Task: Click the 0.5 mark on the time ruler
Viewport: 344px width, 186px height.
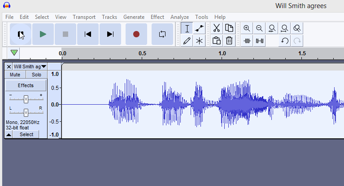Action: tap(142, 53)
